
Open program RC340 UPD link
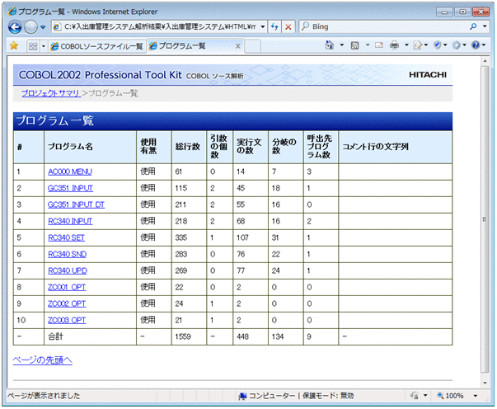(x=68, y=270)
